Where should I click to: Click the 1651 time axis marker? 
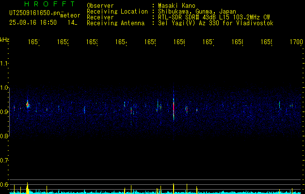click(x=33, y=42)
